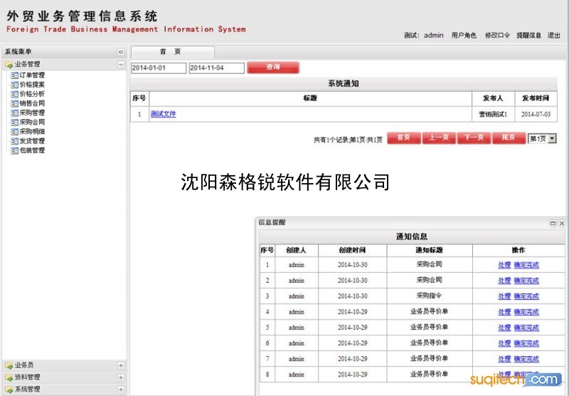Viewport: 569px width, 396px height.
Task: Click the 业务员 folder icon
Action: (9, 365)
